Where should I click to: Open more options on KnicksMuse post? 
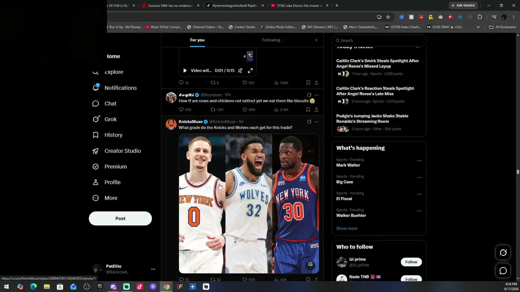point(316,122)
